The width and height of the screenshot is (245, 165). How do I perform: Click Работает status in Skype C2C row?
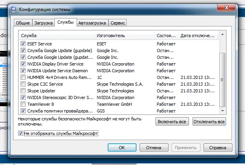click(x=166, y=84)
